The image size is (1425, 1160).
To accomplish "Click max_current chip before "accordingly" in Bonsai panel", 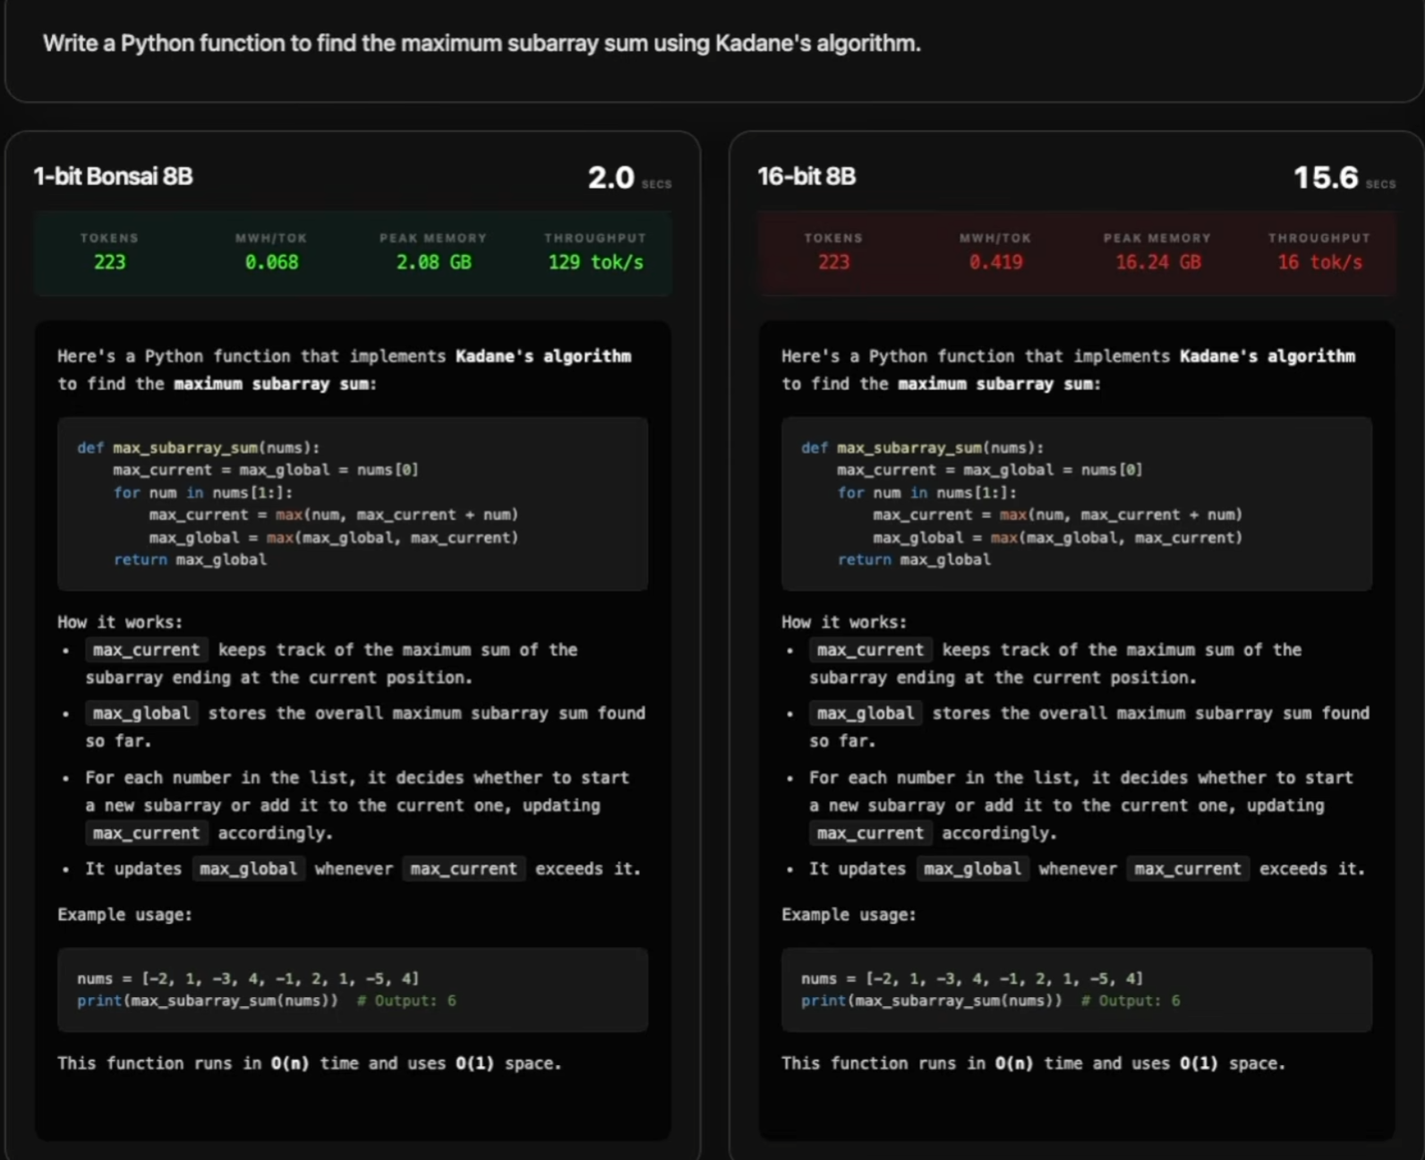I will [x=147, y=833].
